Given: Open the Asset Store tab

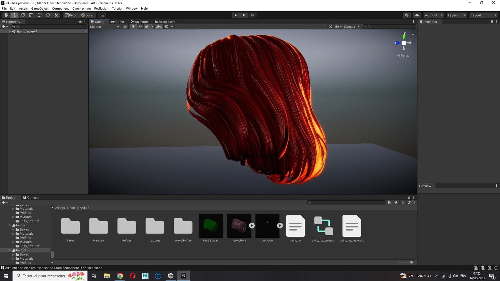Looking at the screenshot, I should [x=165, y=22].
